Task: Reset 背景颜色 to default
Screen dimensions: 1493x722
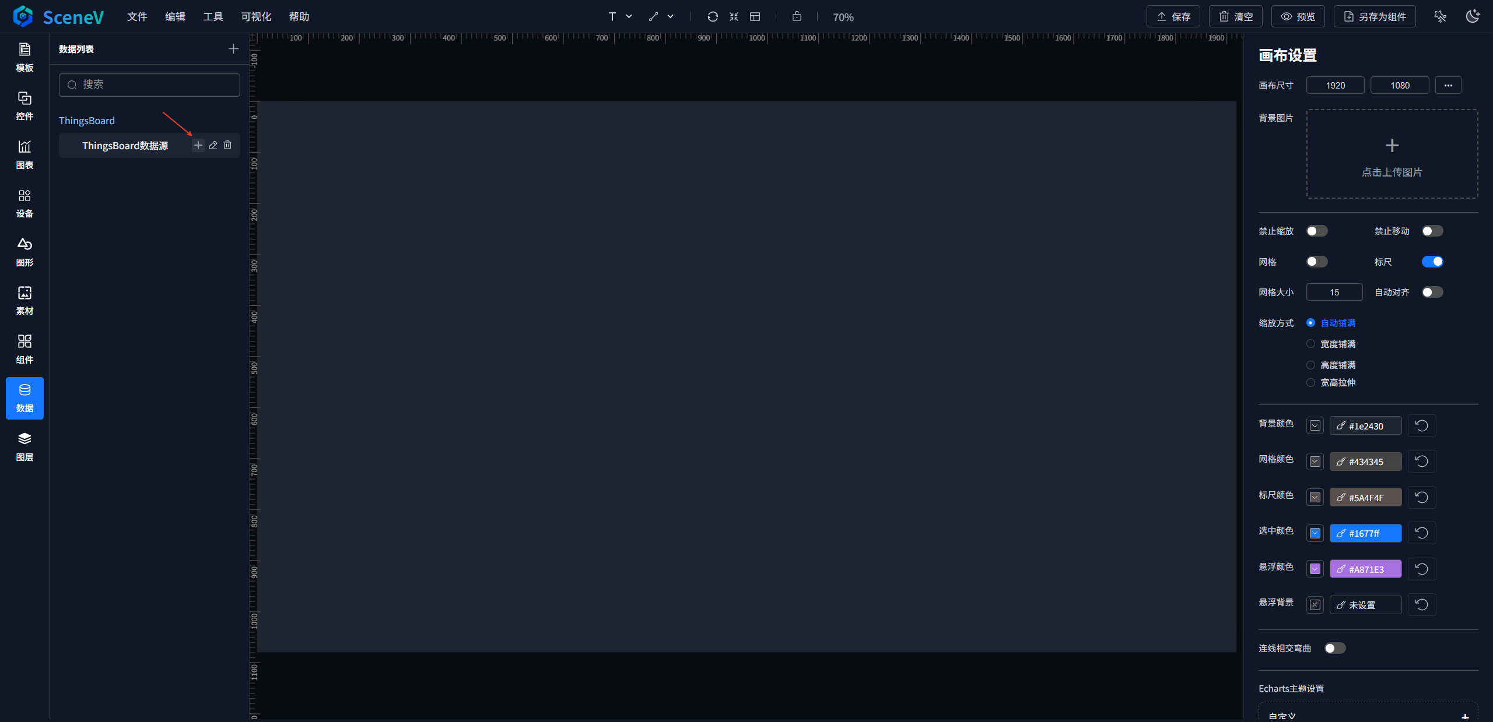Action: point(1422,426)
